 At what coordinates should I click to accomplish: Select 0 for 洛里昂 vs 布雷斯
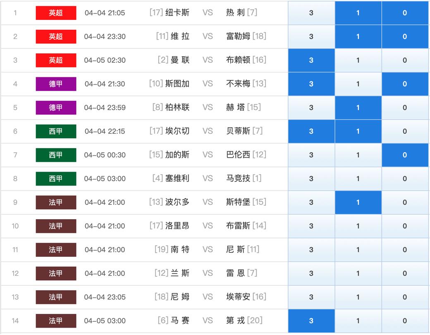405,226
